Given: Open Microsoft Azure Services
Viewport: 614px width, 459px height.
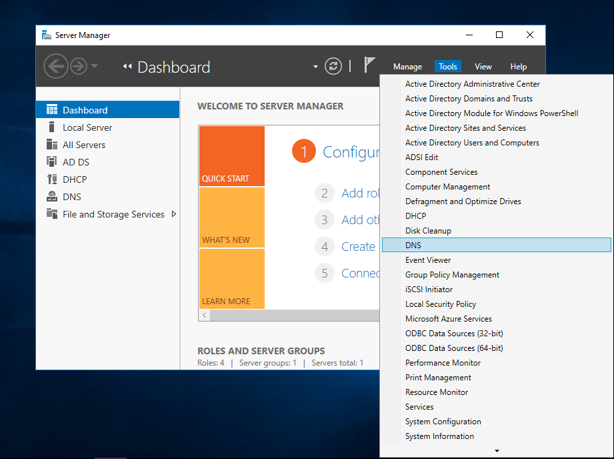Looking at the screenshot, I should pyautogui.click(x=496, y=319).
